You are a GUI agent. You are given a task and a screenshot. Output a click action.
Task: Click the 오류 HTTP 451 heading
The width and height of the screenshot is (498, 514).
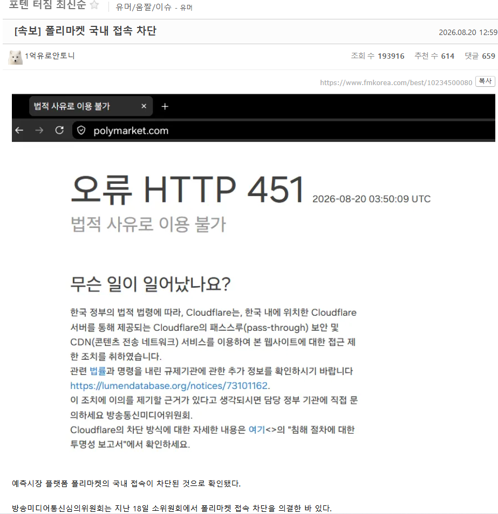click(187, 190)
